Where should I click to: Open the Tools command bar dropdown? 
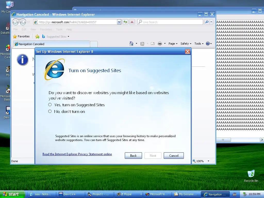pyautogui.click(x=199, y=44)
